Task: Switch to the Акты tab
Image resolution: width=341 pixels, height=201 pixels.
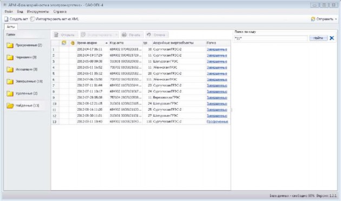Action: 11,26
